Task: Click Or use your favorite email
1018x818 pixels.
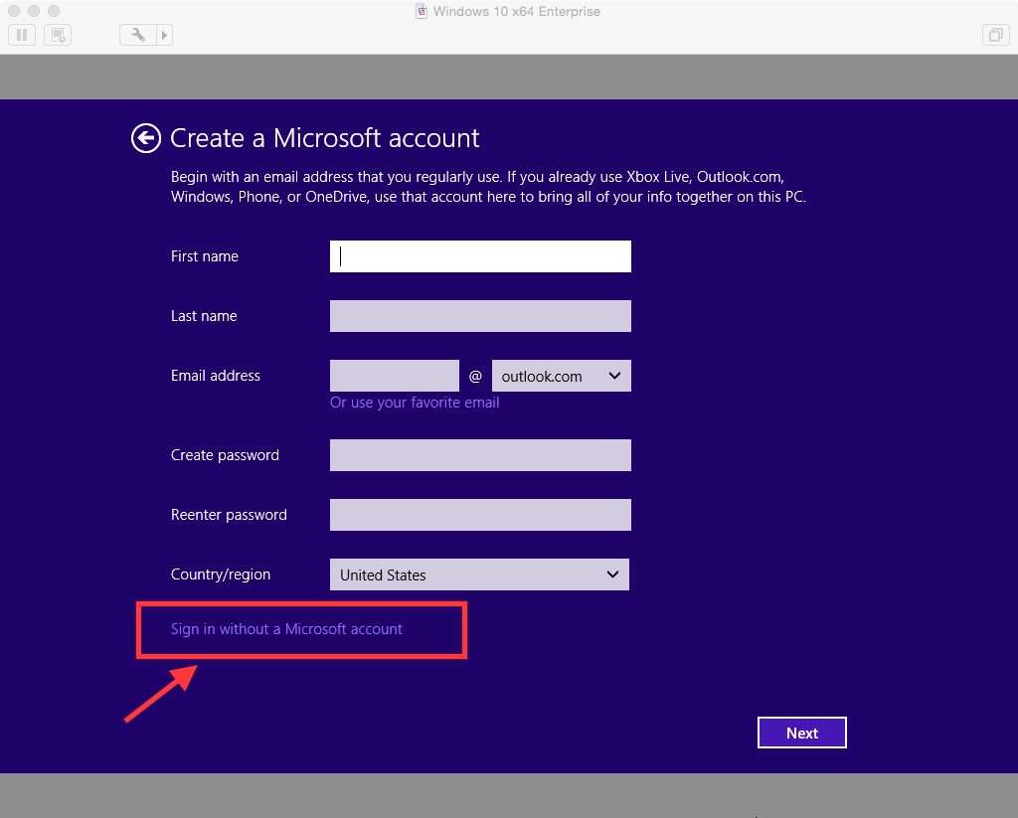Action: click(x=415, y=403)
